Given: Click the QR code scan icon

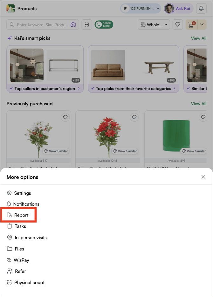Looking at the screenshot, I should 87,24.
